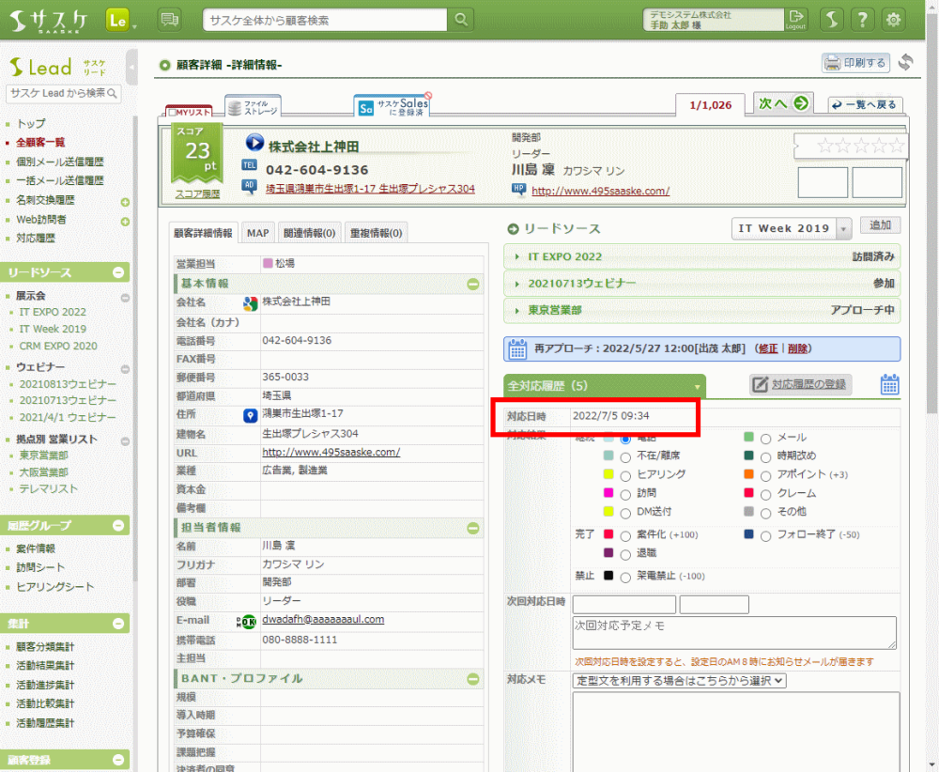Click the 次回対応予定メモ text field
939x772 pixels.
[734, 632]
